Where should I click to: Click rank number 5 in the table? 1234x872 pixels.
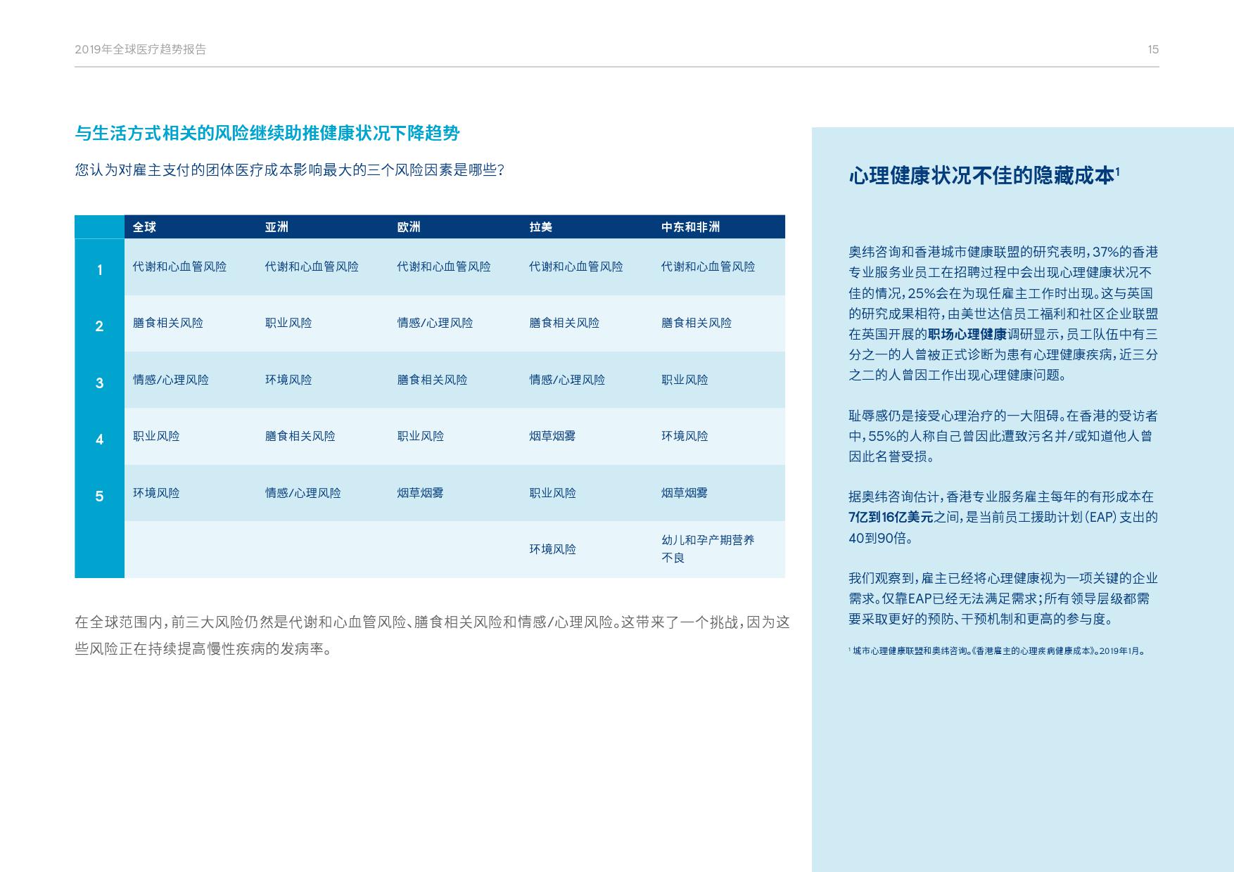point(99,496)
